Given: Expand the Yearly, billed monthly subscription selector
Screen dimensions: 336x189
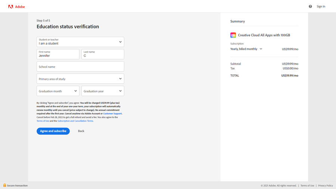Looking at the screenshot, I should point(246,49).
